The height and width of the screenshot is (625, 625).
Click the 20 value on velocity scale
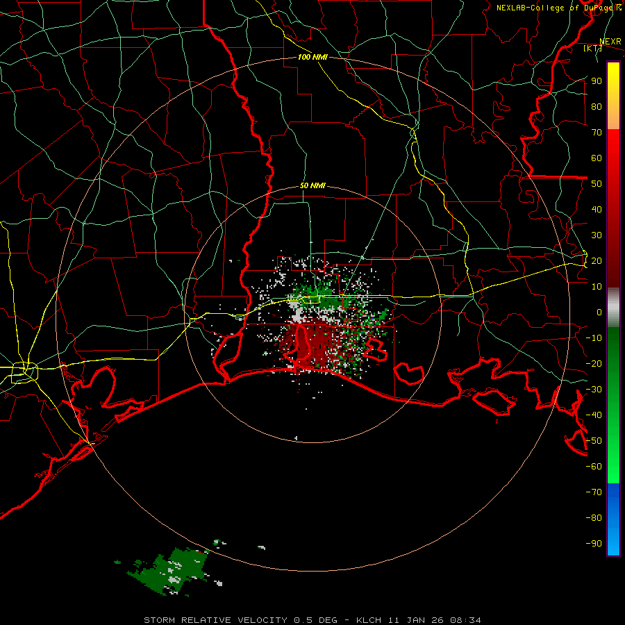point(597,260)
